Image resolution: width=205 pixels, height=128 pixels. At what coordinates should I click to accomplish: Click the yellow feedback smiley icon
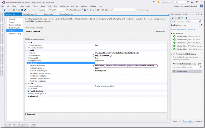(x=158, y=2)
